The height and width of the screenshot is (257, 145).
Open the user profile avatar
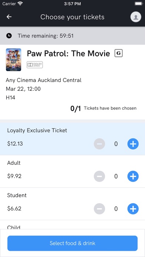[136, 17]
